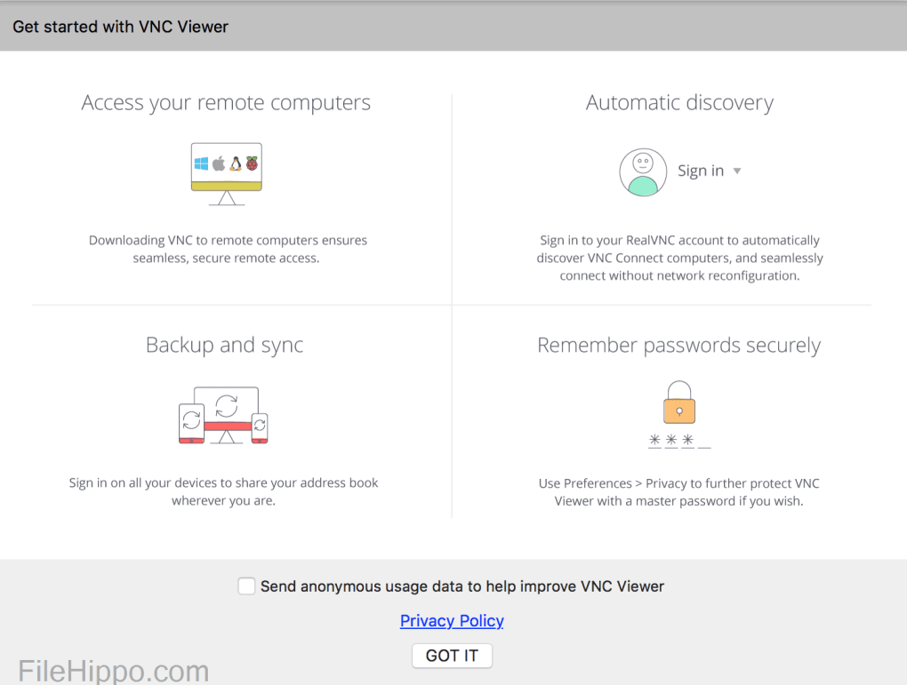Open the Privacy Policy link
907x685 pixels.
pos(452,620)
